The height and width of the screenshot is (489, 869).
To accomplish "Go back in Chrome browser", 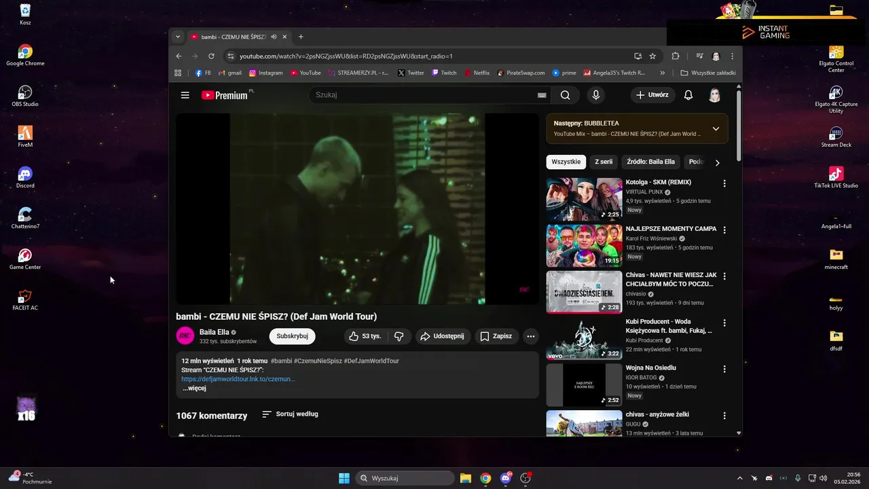I will [179, 56].
